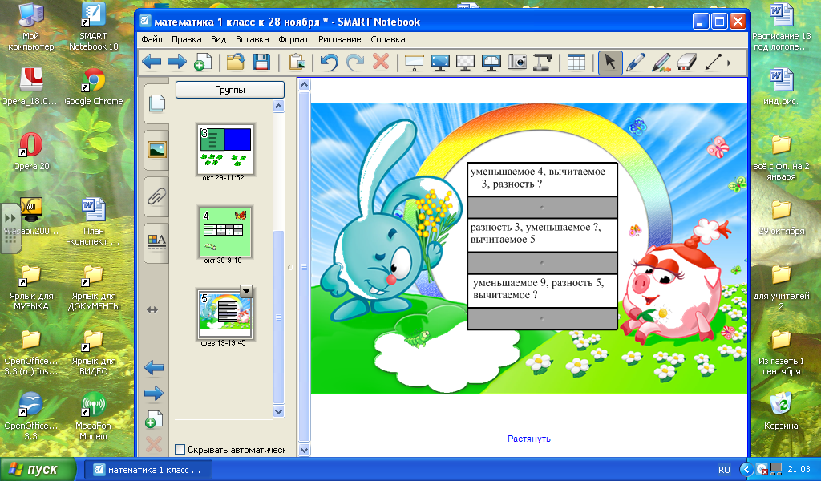Viewport: 821px width, 481px height.
Task: Add page using sidebar bottom icon
Action: (x=154, y=419)
